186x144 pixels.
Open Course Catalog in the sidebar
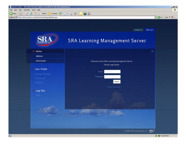(x=43, y=74)
